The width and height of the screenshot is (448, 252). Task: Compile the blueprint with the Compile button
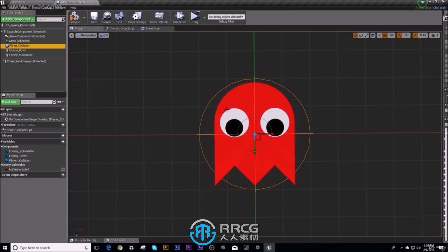(75, 17)
